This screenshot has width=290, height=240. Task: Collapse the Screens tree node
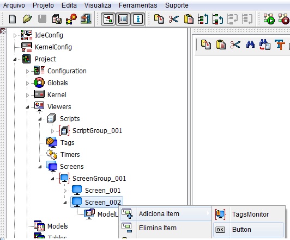click(x=40, y=167)
